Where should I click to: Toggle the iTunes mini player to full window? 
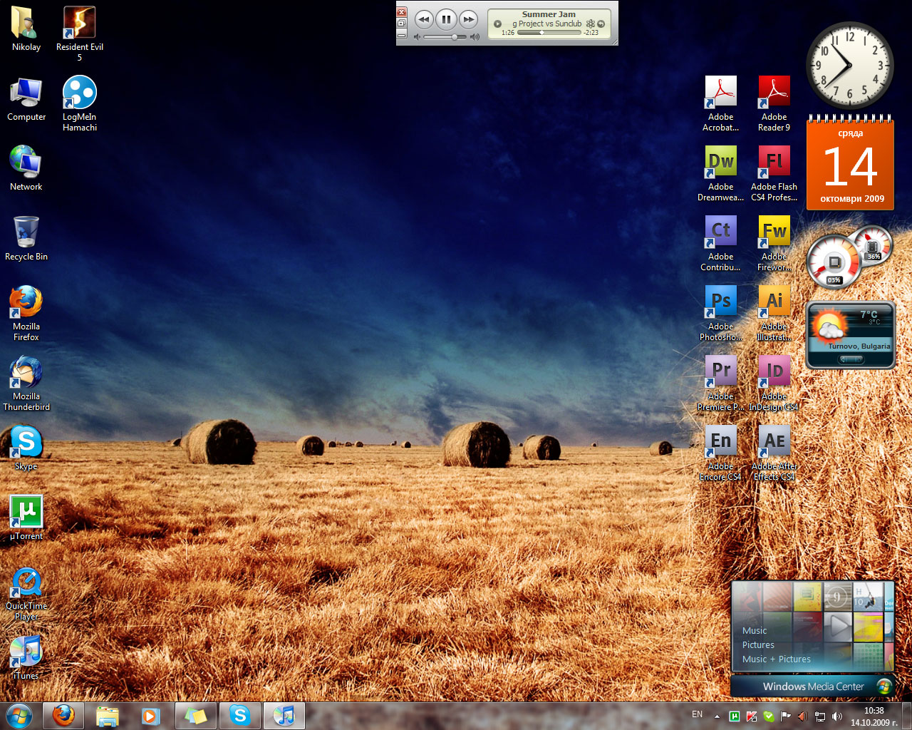point(401,24)
